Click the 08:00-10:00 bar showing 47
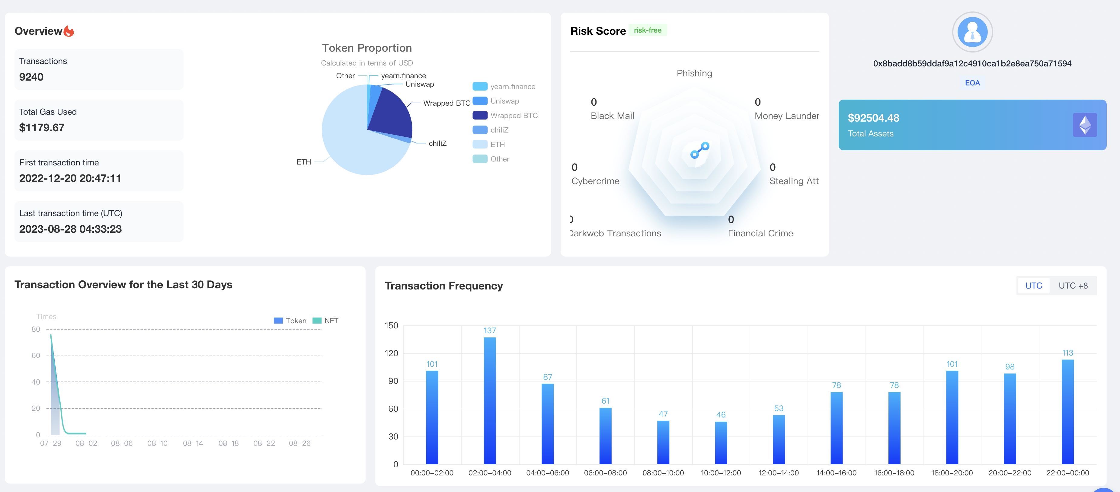Screen dimensions: 1120x492 663,442
